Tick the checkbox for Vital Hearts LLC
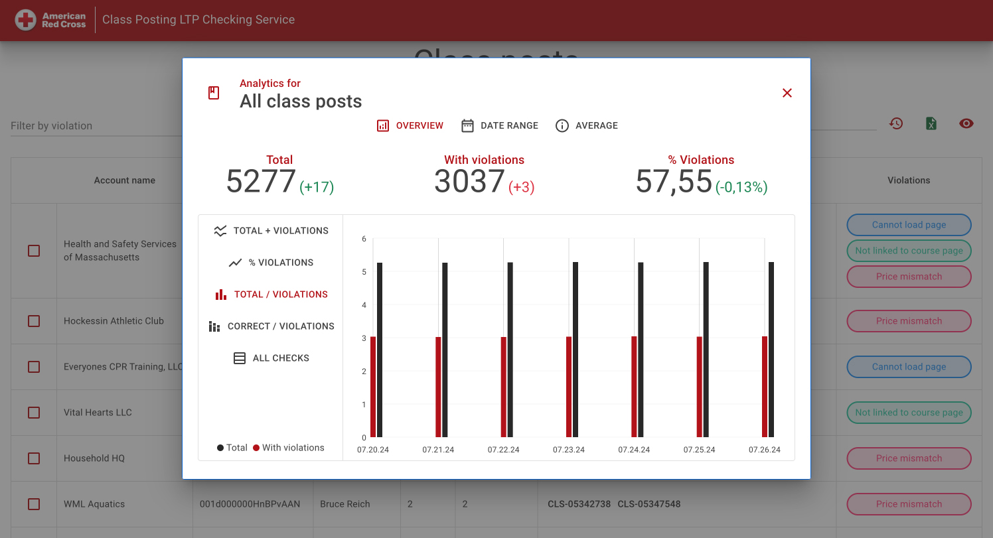993x538 pixels. coord(34,413)
